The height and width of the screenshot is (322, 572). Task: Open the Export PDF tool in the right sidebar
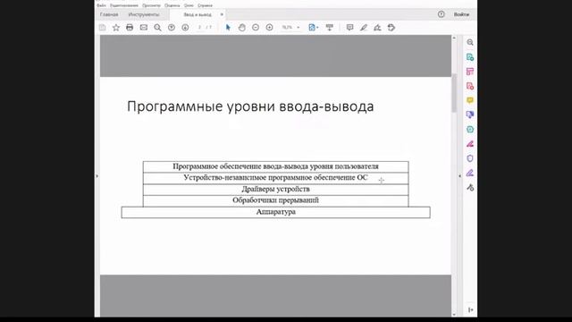(x=470, y=57)
